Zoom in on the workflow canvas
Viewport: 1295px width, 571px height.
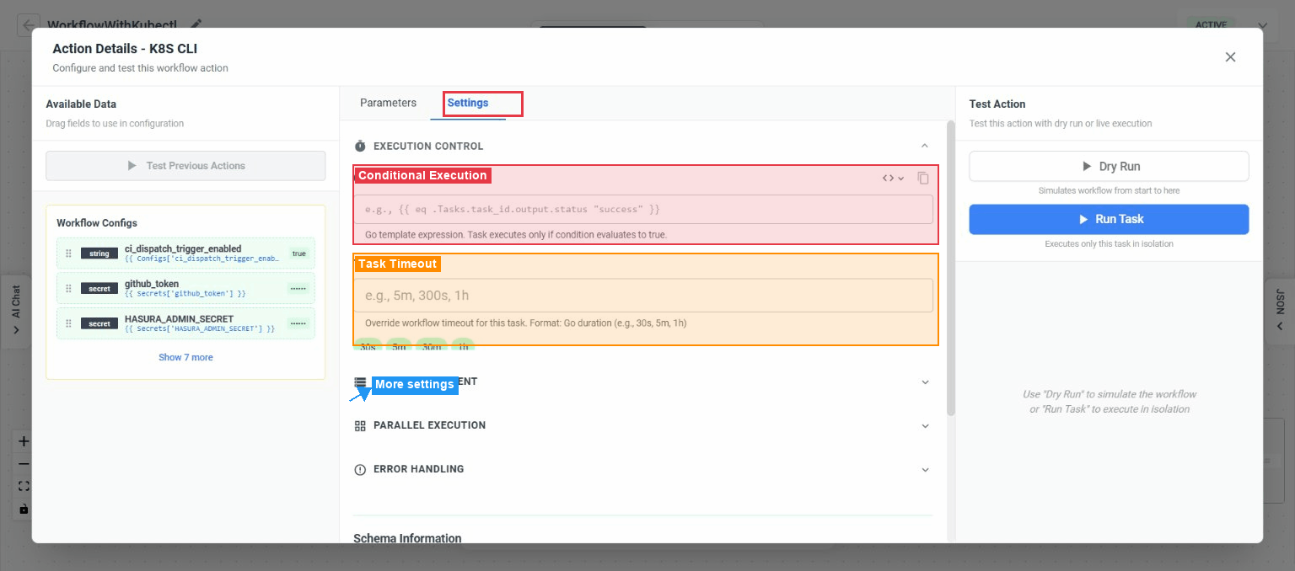[23, 440]
